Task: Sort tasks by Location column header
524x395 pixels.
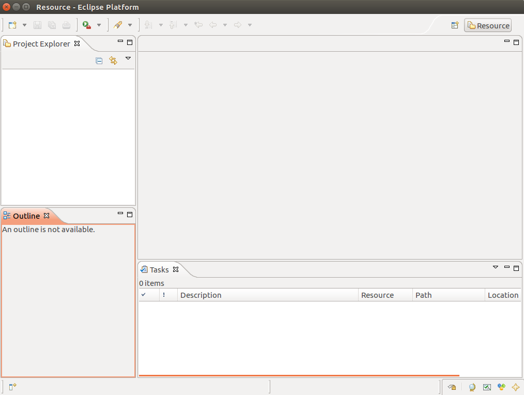Action: [503, 295]
